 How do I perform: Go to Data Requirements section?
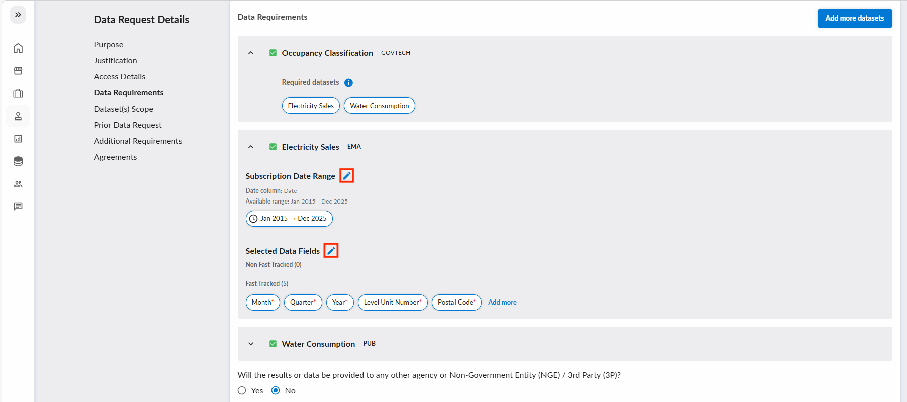coord(129,92)
